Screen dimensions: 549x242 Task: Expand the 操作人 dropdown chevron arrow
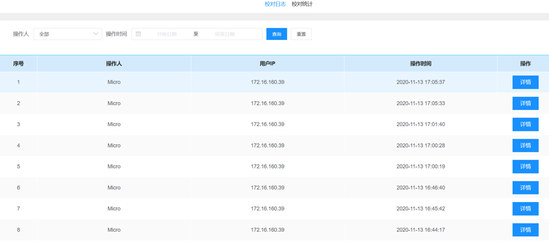[x=96, y=34]
